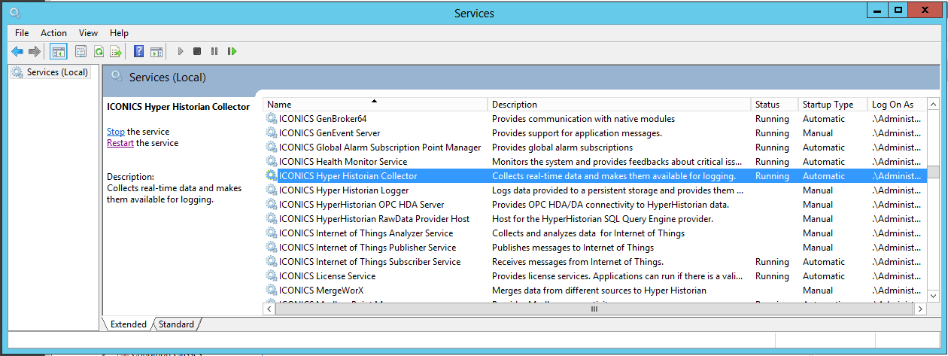Click the Refresh toolbar icon
Image resolution: width=948 pixels, height=356 pixels.
[99, 52]
